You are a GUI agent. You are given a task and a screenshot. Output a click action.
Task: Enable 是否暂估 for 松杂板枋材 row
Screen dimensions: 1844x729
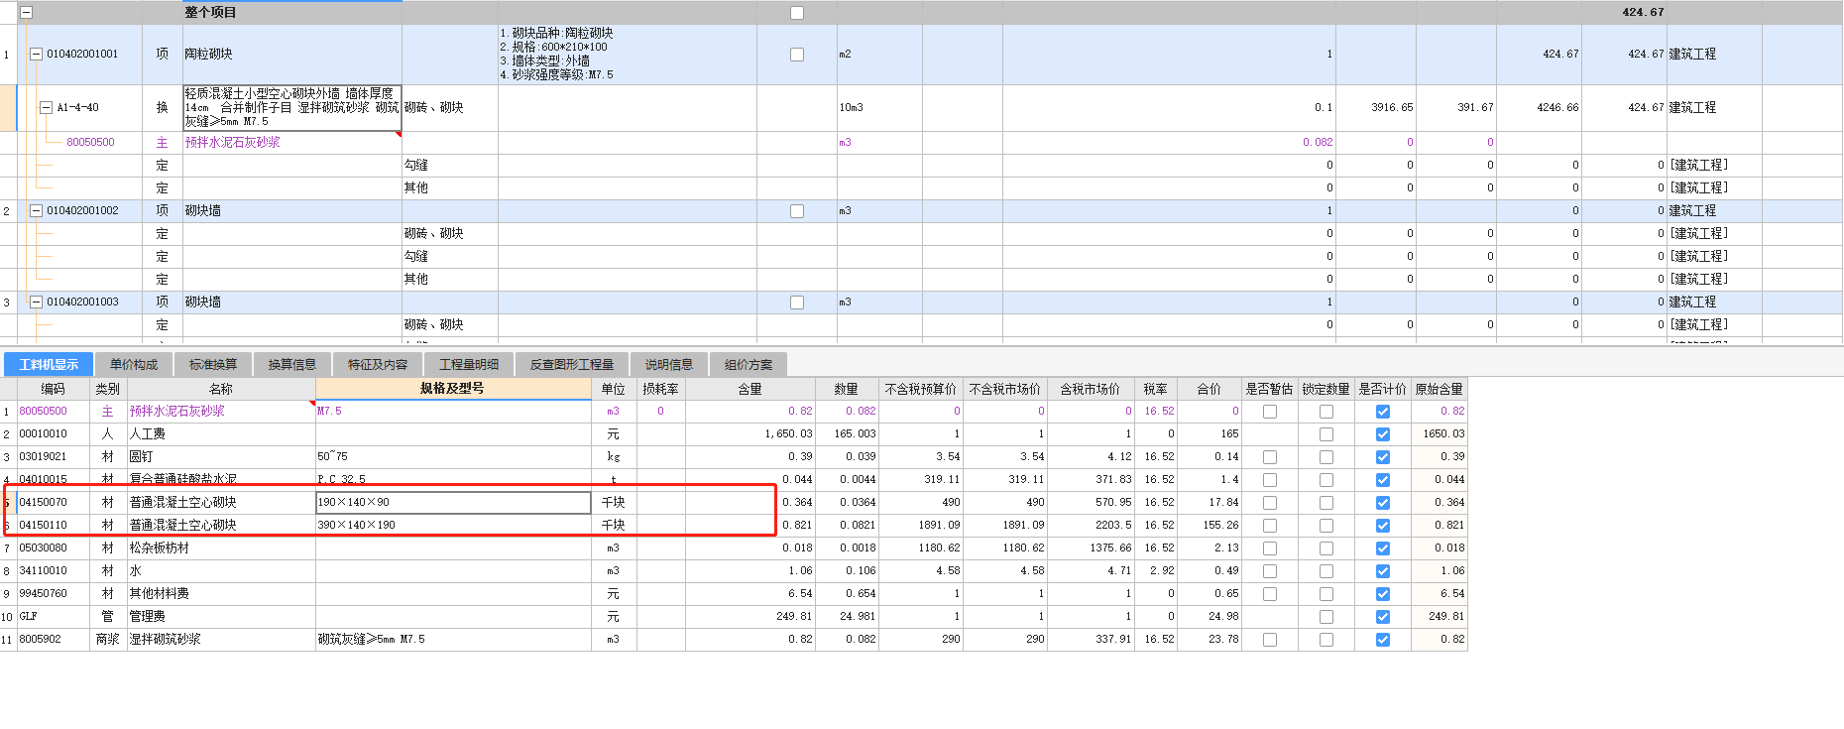pyautogui.click(x=1270, y=548)
